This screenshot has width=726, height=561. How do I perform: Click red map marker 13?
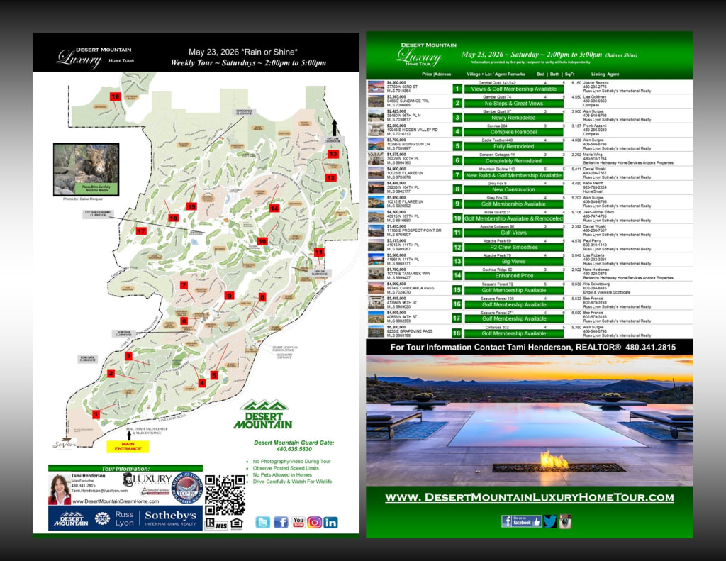point(333,154)
